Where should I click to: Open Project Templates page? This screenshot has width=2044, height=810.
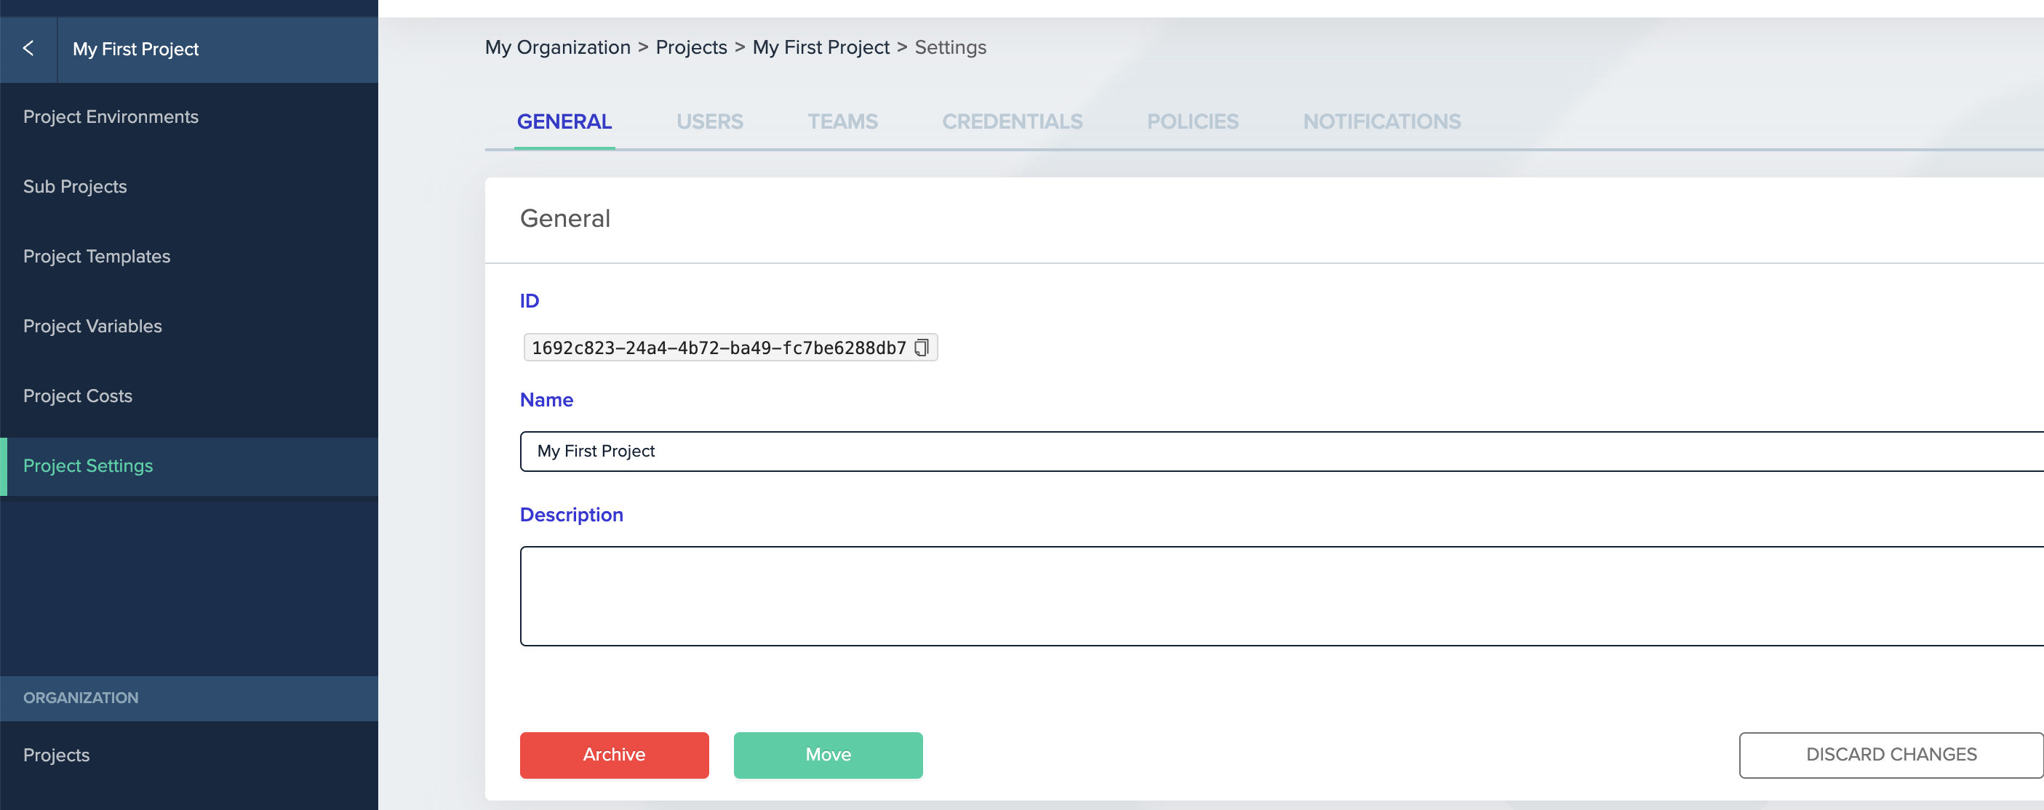tap(96, 256)
